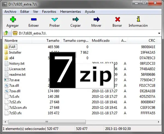Open the Favoritos menu
The image size is (164, 134).
(49, 11)
